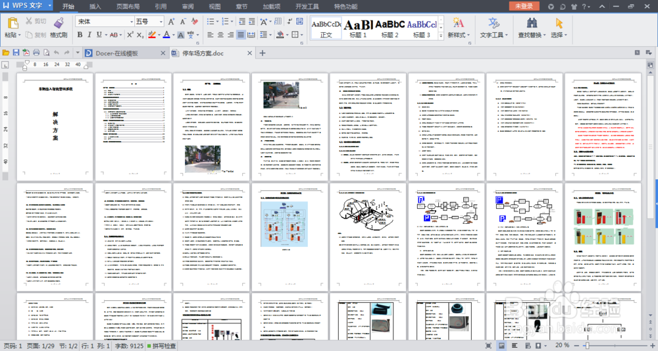This screenshot has height=351, width=658.
Task: Open the font size dropdown (五号)
Action: pyautogui.click(x=161, y=22)
